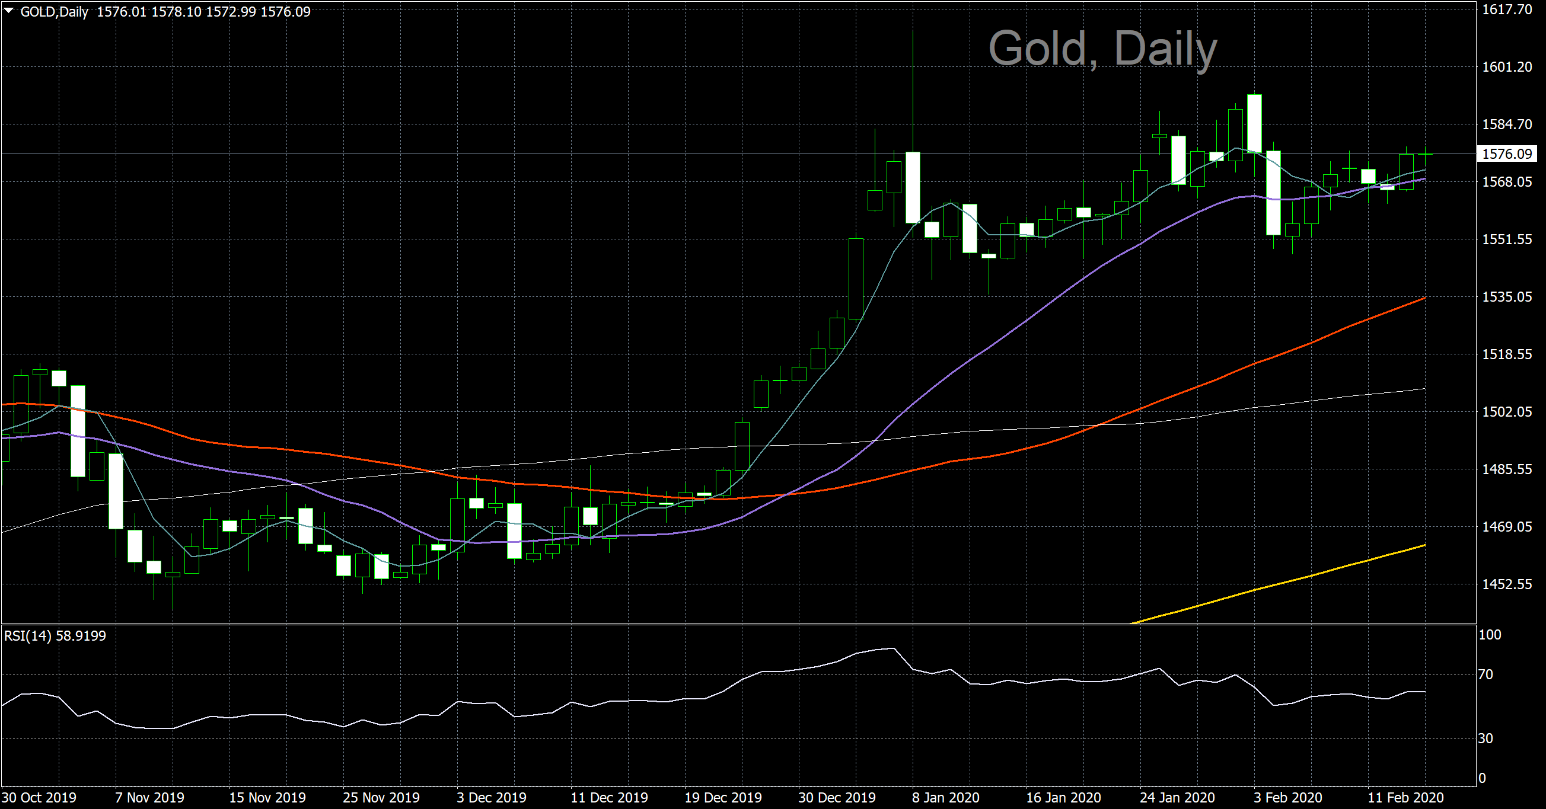Viewport: 1546px width, 809px height.
Task: Select the GOLD,Daily symbol title text
Action: tap(55, 12)
